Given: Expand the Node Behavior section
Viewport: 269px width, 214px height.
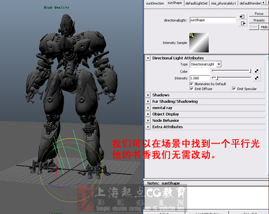Looking at the screenshot, I should click(x=148, y=120).
